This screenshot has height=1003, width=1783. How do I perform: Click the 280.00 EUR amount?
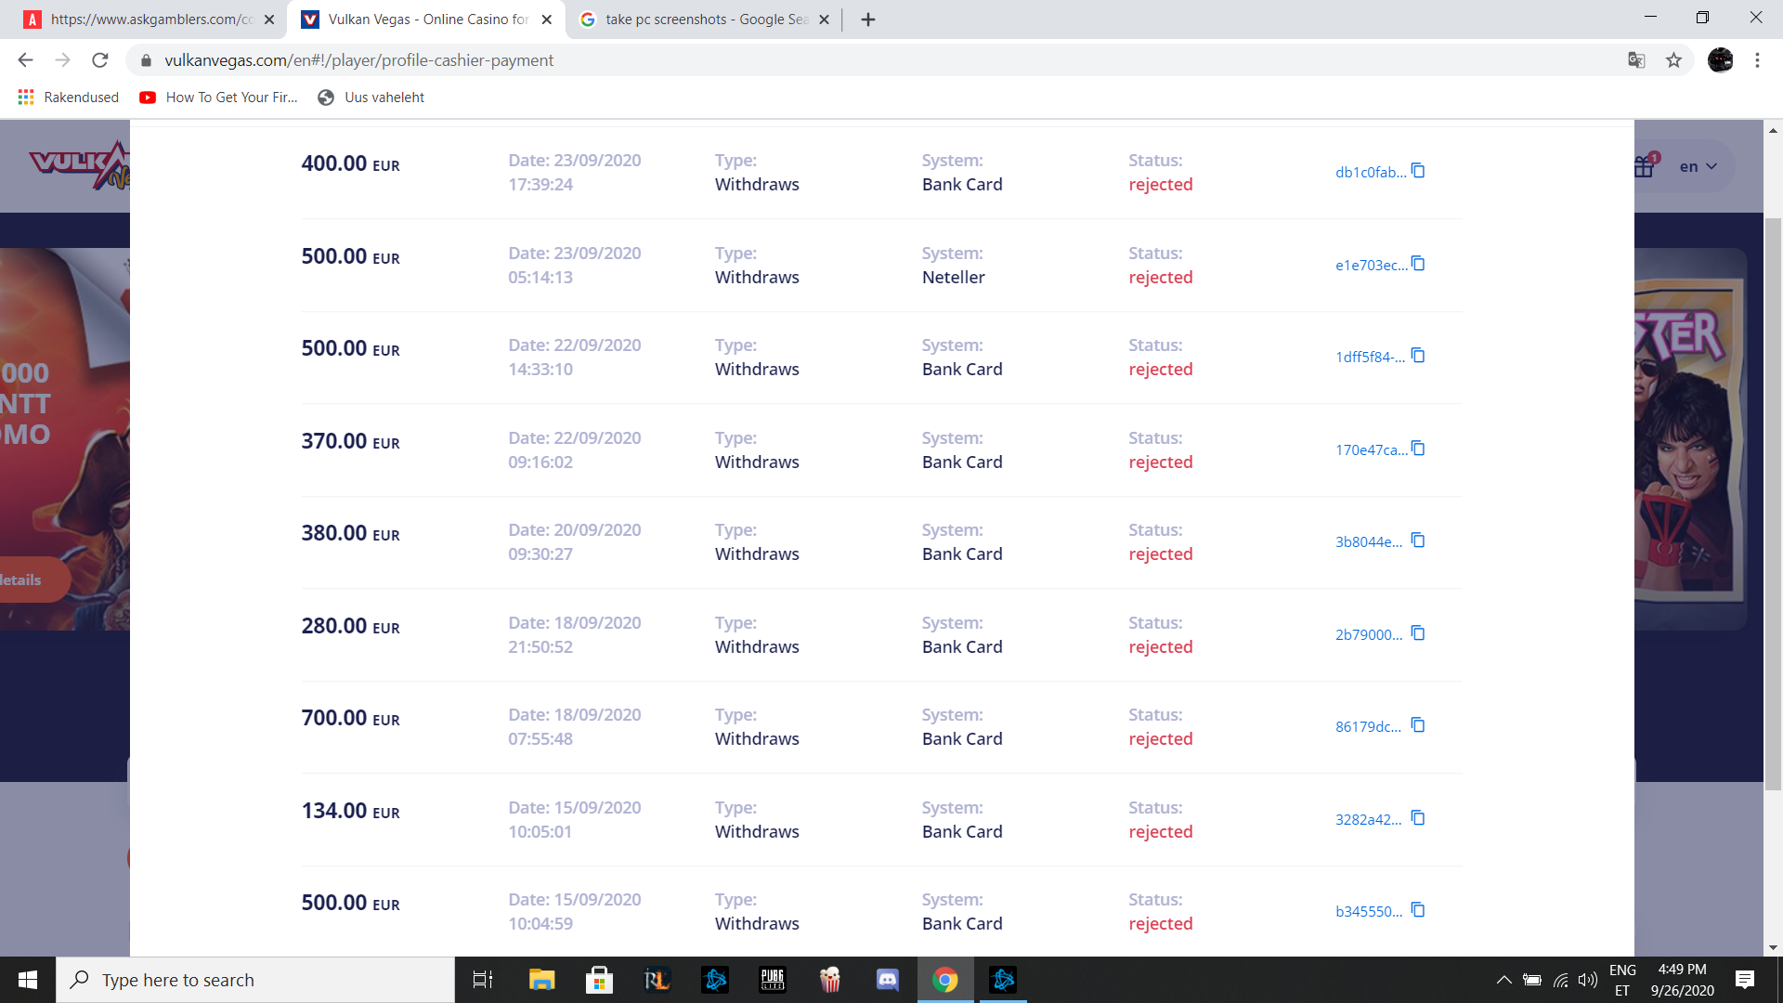[350, 626]
